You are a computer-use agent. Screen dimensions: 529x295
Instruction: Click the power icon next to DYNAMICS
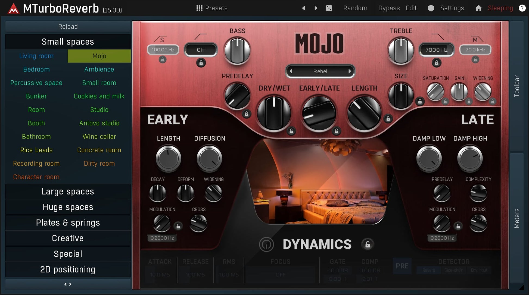click(267, 244)
